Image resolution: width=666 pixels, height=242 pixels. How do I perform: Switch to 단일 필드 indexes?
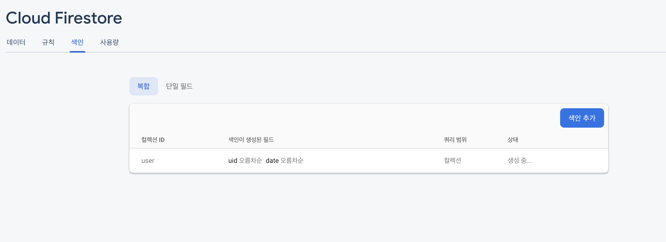point(179,86)
